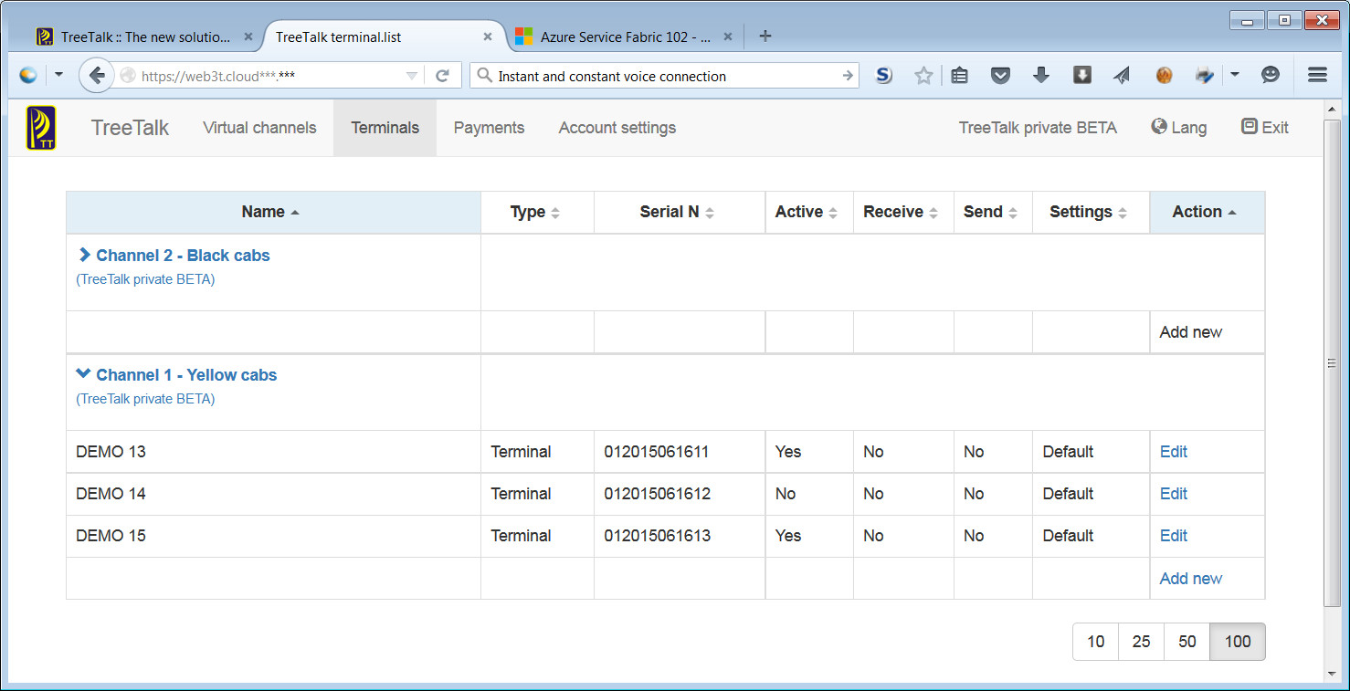The width and height of the screenshot is (1350, 691).
Task: Click TreeTalk private BETA in navbar
Action: [x=1038, y=128]
